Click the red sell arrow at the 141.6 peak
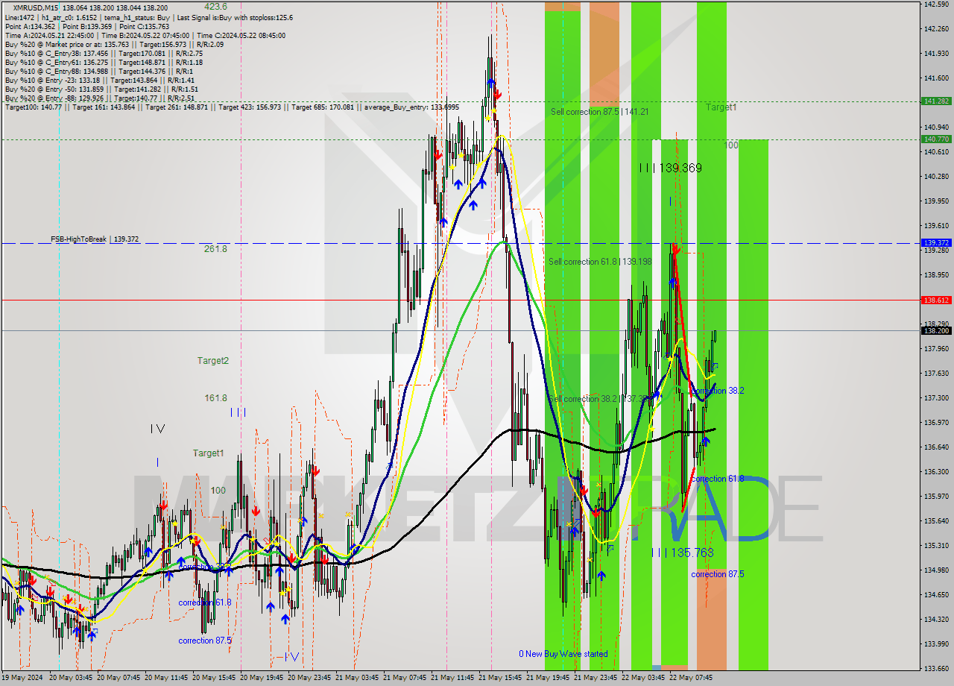954x686 pixels. pyautogui.click(x=497, y=94)
